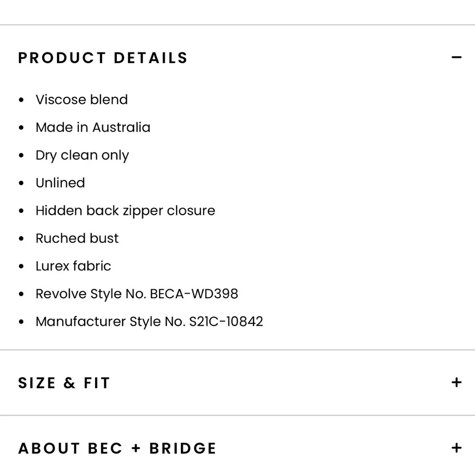Click the Viscose blend list item
This screenshot has height=475, width=475.
click(x=82, y=100)
